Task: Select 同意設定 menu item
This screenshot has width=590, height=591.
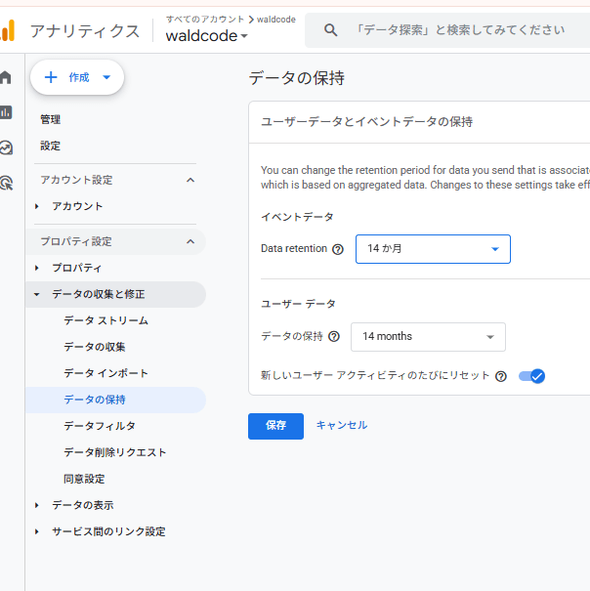Action: point(84,479)
